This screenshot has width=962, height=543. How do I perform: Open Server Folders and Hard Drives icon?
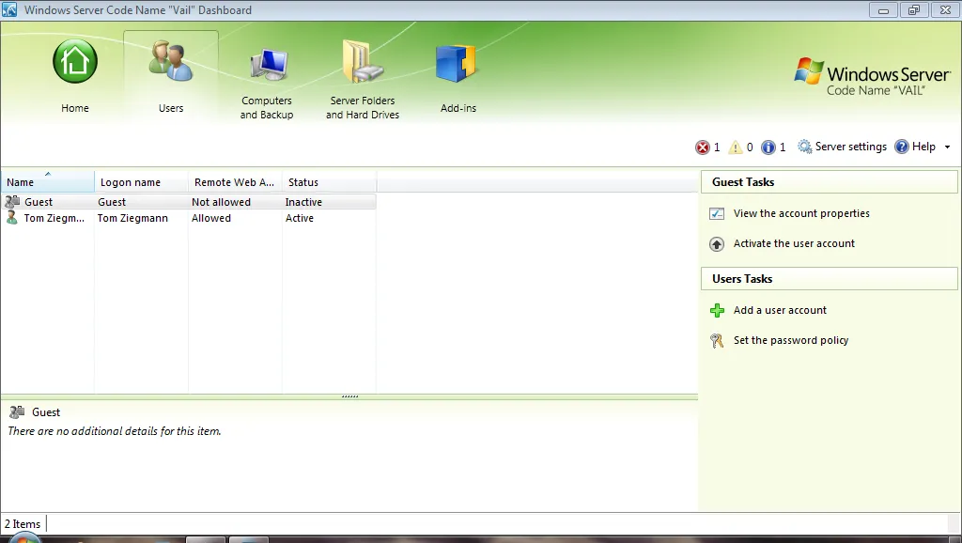(363, 61)
